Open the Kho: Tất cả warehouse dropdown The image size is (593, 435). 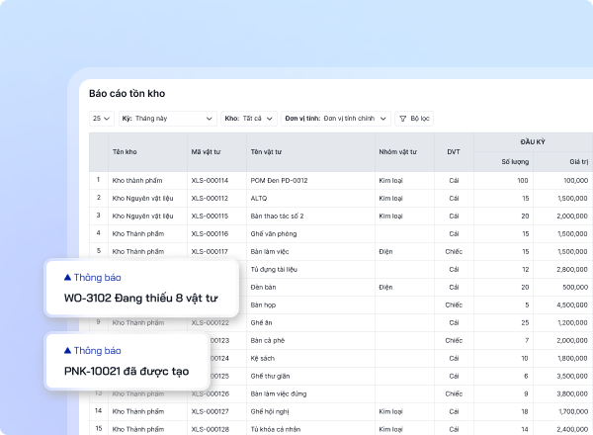coord(249,119)
